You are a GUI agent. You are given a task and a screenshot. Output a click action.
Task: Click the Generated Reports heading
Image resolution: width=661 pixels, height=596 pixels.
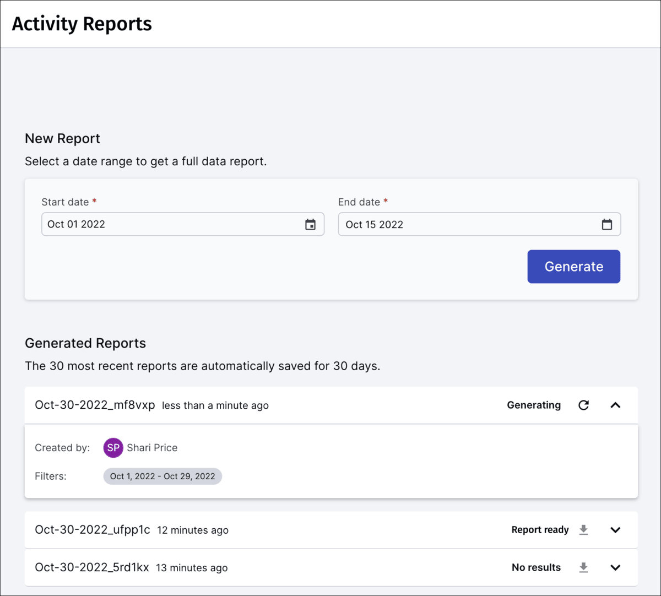(x=85, y=343)
